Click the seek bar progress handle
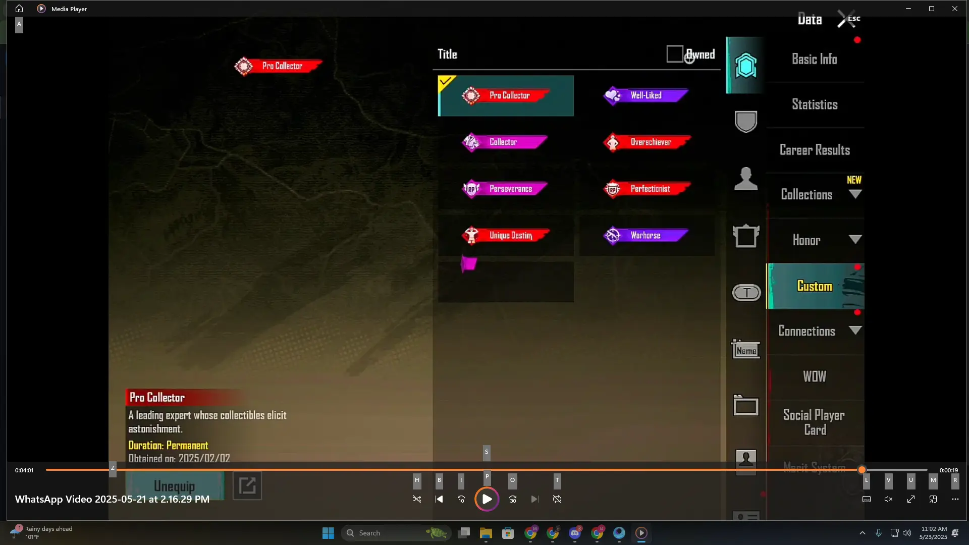Viewport: 969px width, 545px height. coord(862,470)
